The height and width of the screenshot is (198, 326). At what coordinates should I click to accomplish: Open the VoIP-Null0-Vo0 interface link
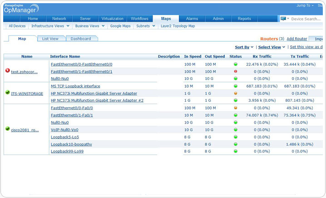tap(64, 130)
